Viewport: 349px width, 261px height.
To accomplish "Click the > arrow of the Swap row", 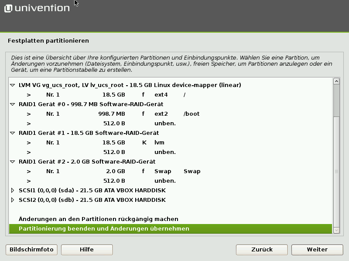I will (x=29, y=171).
